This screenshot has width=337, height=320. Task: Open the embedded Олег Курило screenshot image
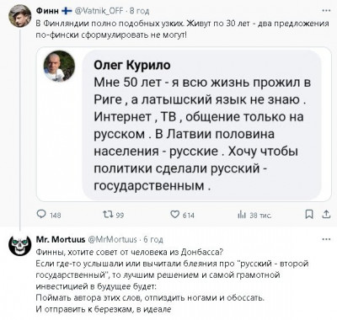(x=184, y=124)
